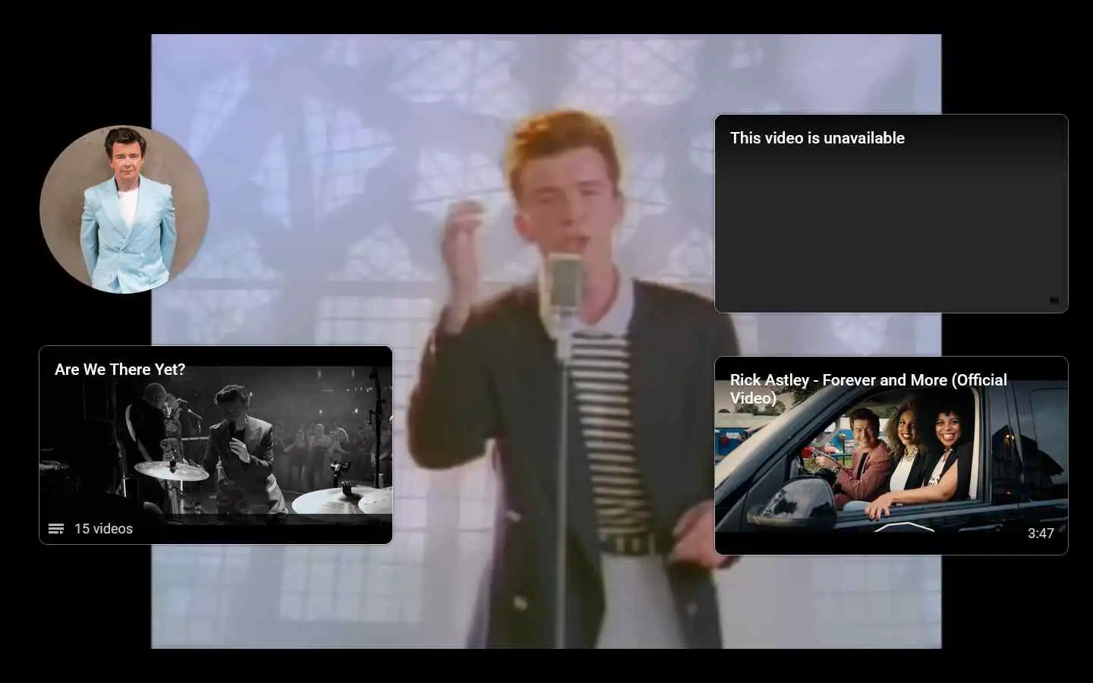Image resolution: width=1093 pixels, height=683 pixels.
Task: Open the "Forever and More" video card thumbnail
Action: pyautogui.click(x=891, y=455)
